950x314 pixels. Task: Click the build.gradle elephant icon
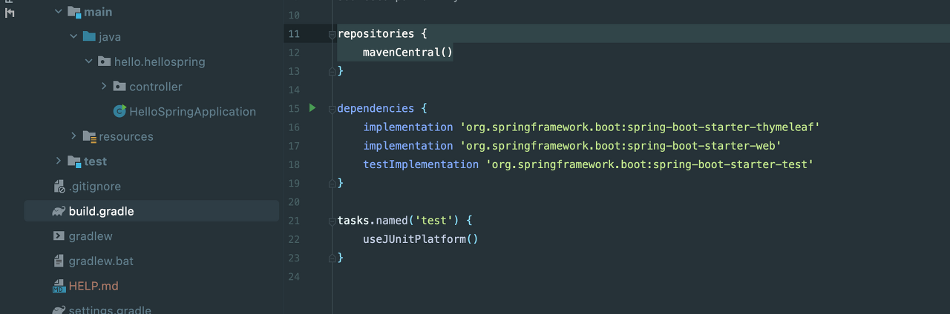point(59,211)
